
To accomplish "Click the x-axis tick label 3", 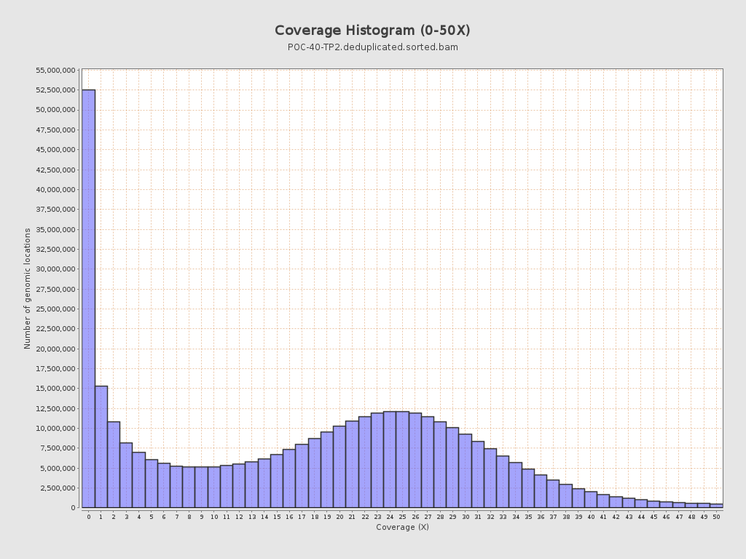I will 127,517.
